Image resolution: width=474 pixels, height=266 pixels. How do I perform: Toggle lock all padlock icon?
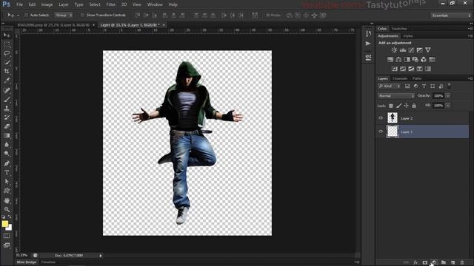[x=414, y=106]
